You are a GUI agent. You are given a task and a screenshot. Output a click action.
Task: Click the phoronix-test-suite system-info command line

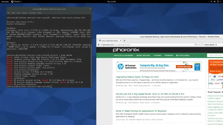pos(46,18)
